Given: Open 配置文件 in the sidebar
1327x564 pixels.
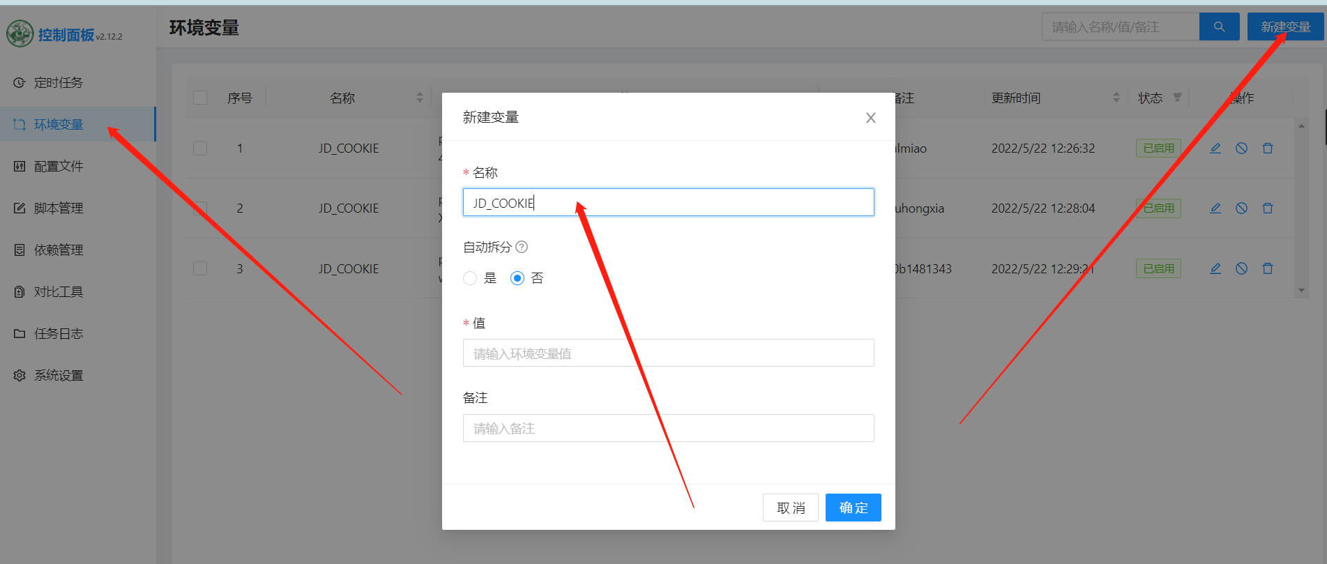Looking at the screenshot, I should [77, 166].
